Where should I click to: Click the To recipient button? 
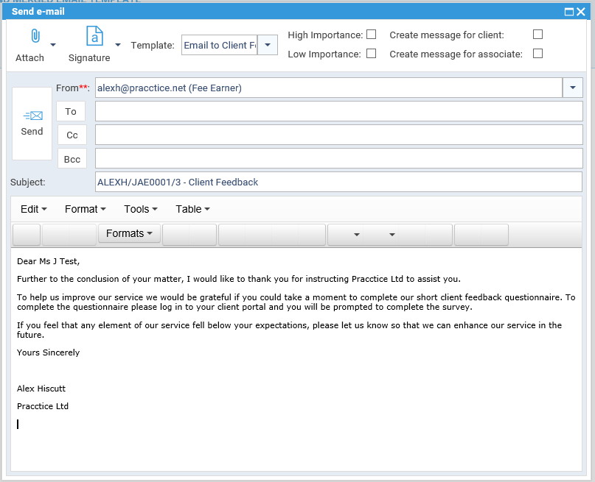tap(71, 111)
